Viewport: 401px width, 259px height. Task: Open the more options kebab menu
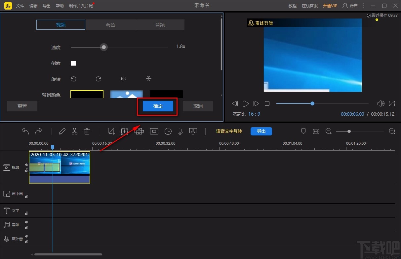tap(364, 6)
